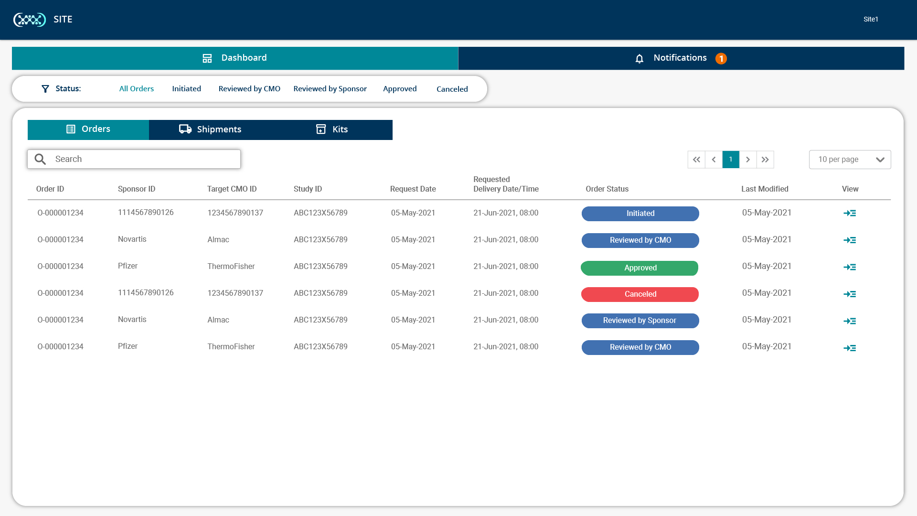This screenshot has height=516, width=917.
Task: Click the Reviewed by Sponsor status pill
Action: pyautogui.click(x=640, y=321)
